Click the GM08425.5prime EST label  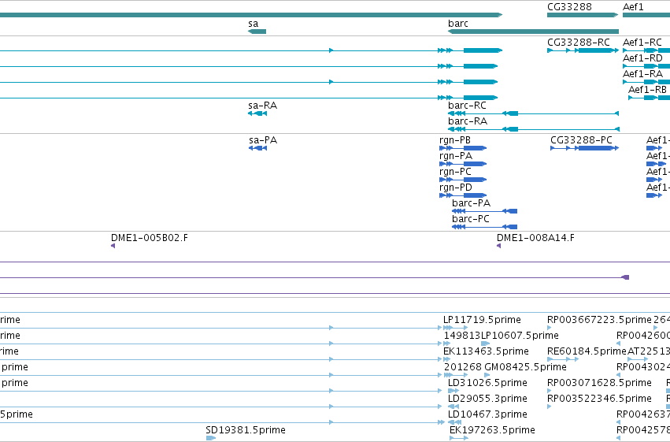tap(525, 368)
